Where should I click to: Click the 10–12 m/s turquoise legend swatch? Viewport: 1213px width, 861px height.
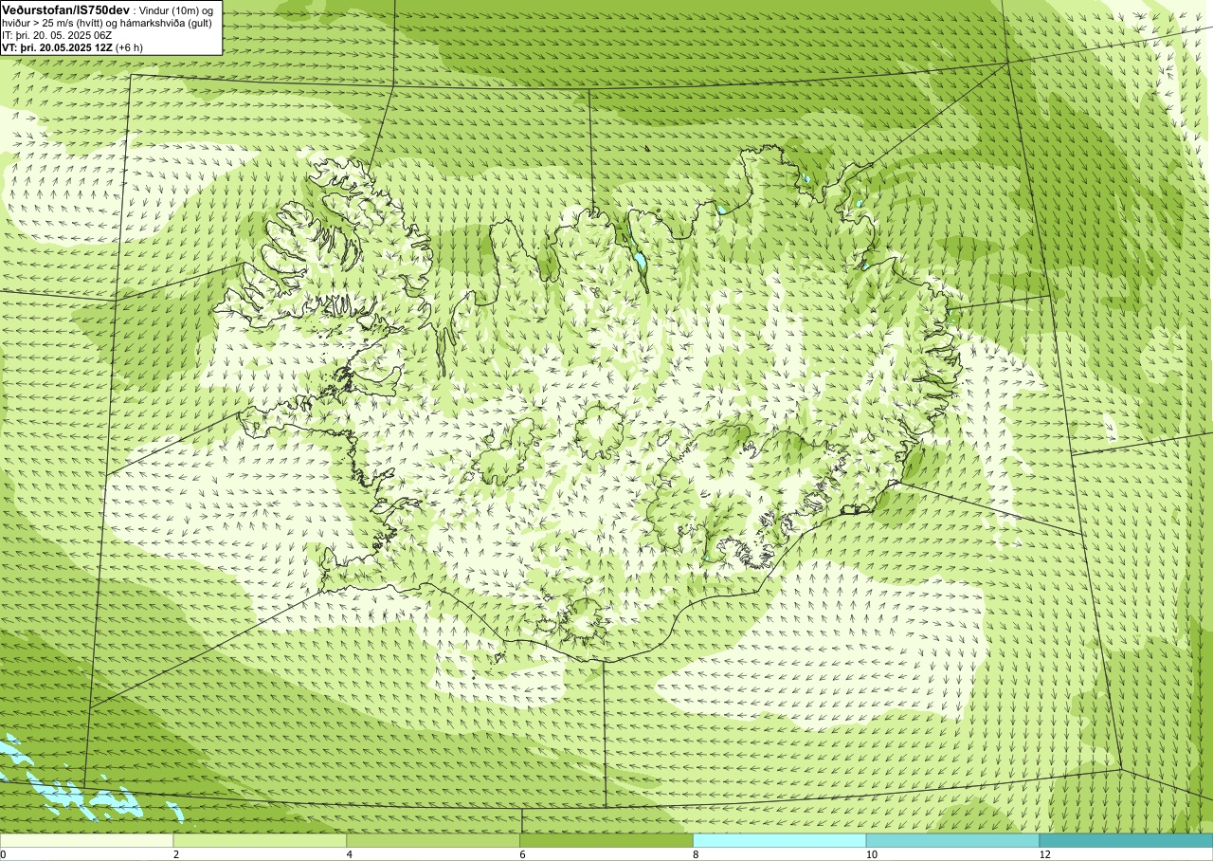point(952,840)
